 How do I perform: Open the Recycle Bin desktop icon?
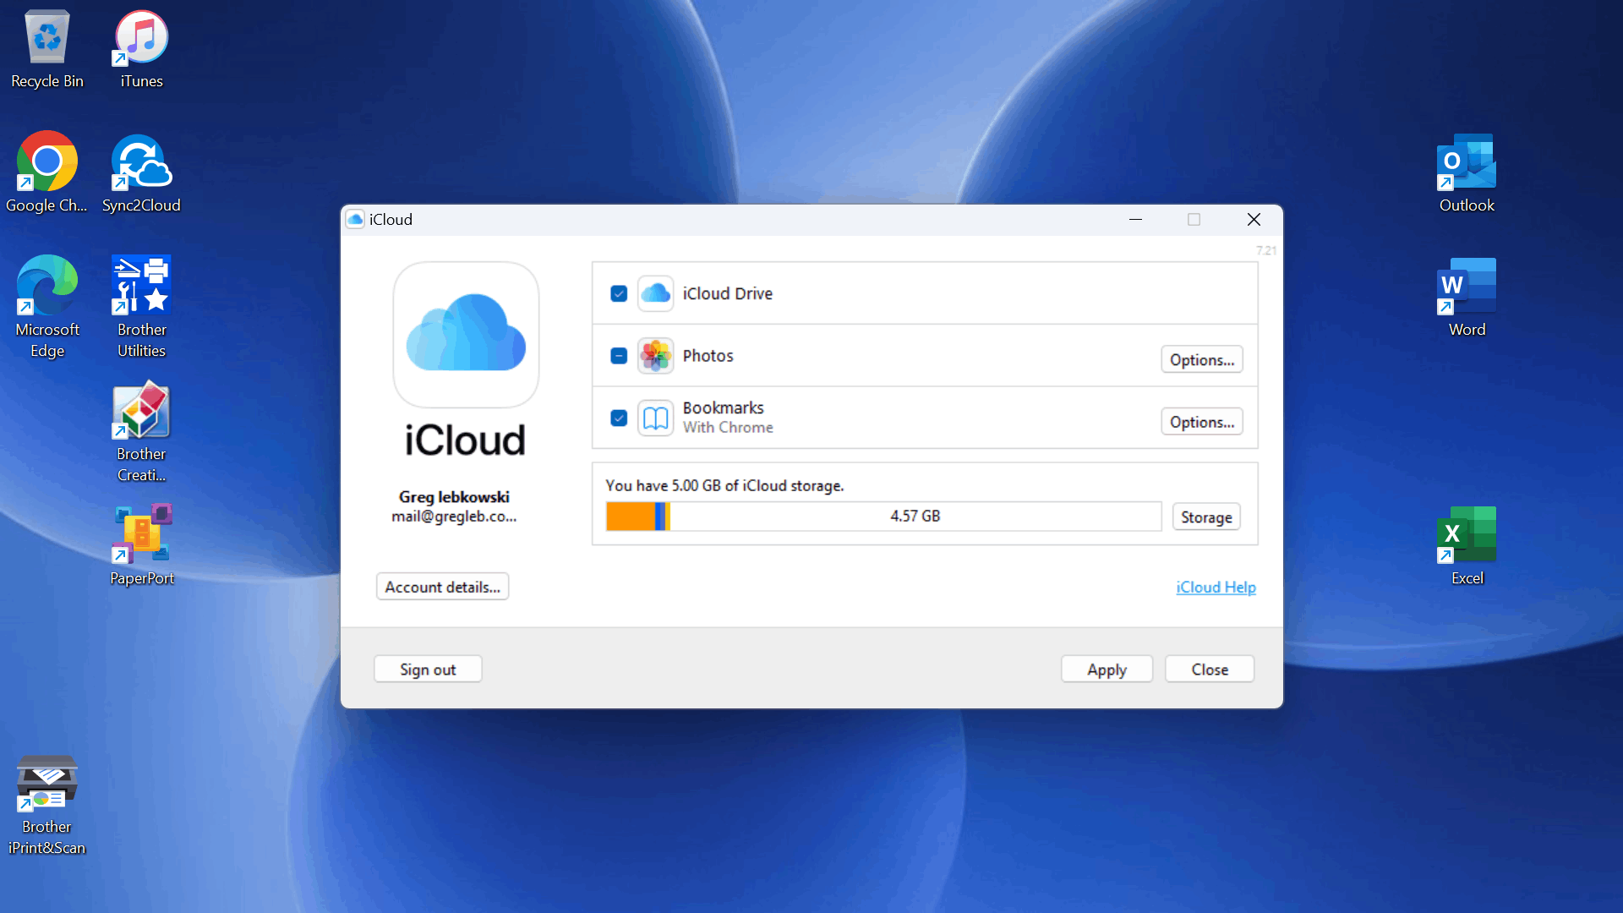click(47, 49)
